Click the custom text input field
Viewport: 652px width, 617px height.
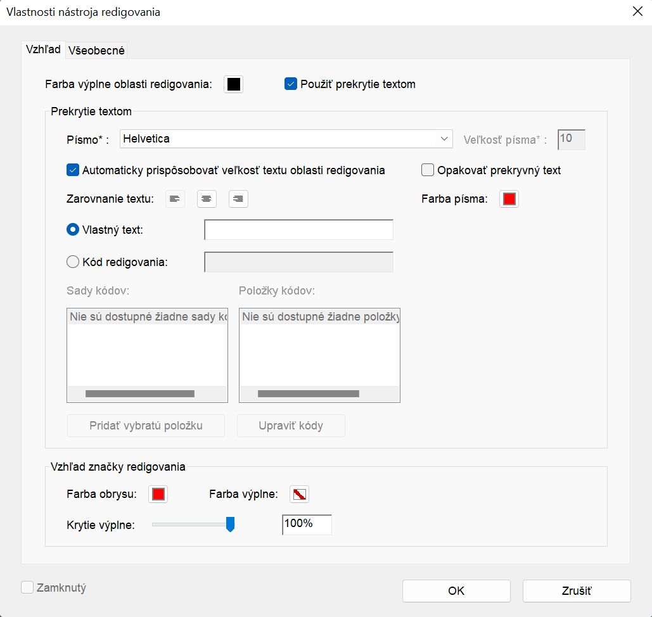coord(298,230)
